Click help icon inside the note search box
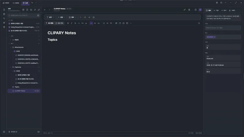Viewport: 244px width, 137px height. pyautogui.click(x=38, y=15)
